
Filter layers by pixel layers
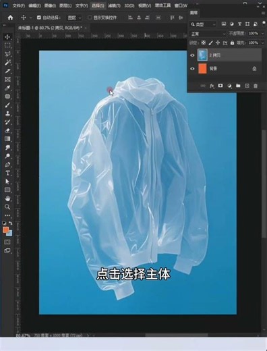pyautogui.click(x=224, y=24)
